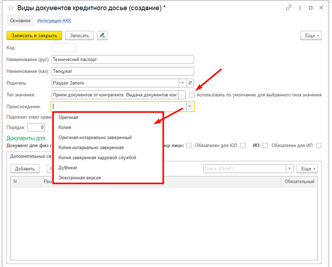Image resolution: width=332 pixels, height=267 pixels.
Task: Edit the Наименование (рус) field
Action: (x=123, y=59)
